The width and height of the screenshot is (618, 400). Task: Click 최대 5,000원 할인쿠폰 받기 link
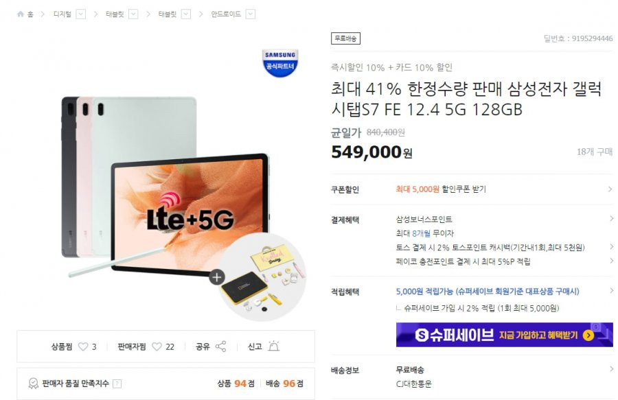coord(441,189)
